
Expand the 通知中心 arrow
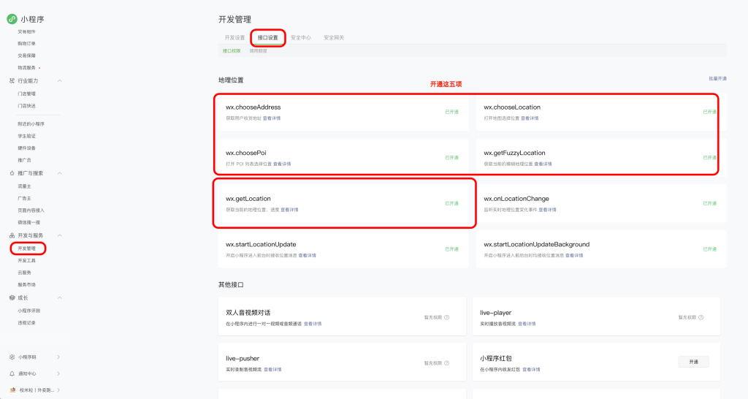point(58,373)
